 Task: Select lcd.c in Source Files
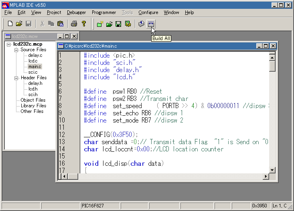(x=33, y=61)
